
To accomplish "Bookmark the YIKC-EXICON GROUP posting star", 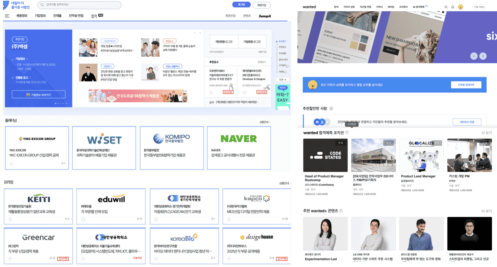I will point(11,163).
